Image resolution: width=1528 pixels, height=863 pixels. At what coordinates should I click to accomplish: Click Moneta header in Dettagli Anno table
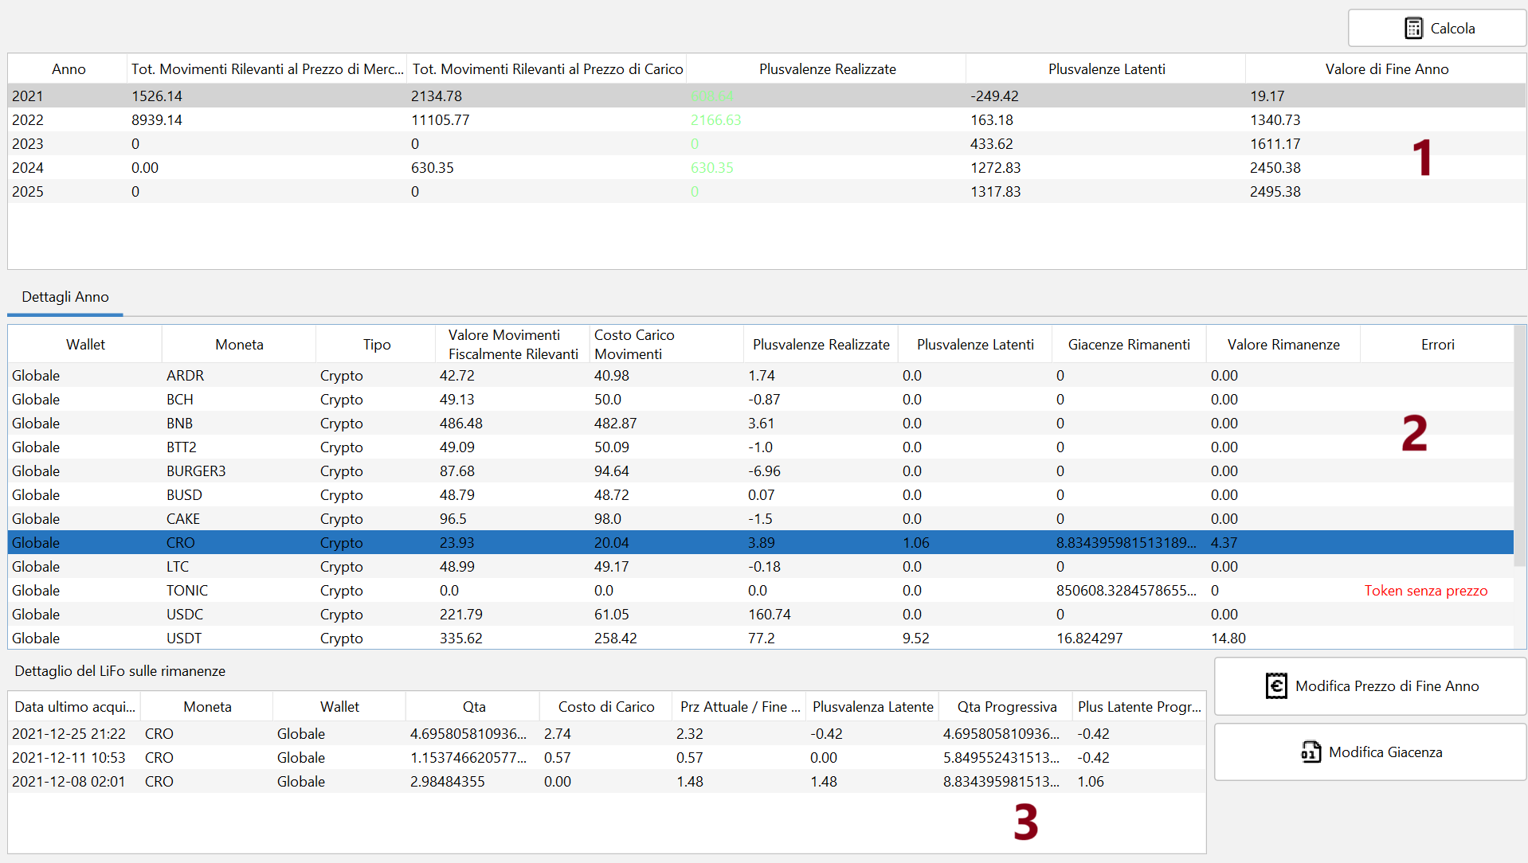tap(239, 345)
